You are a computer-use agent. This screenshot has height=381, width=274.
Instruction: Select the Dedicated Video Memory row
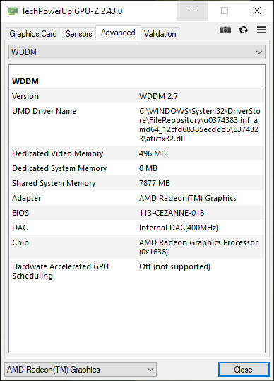[x=137, y=153]
